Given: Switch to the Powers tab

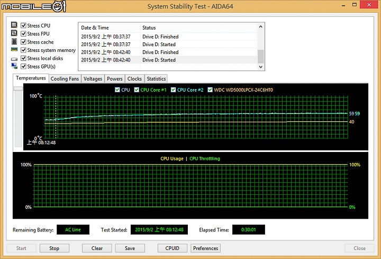Looking at the screenshot, I should (x=115, y=79).
